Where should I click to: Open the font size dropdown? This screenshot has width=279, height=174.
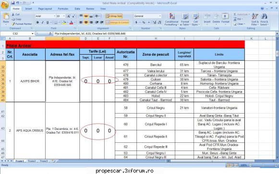[64, 16]
